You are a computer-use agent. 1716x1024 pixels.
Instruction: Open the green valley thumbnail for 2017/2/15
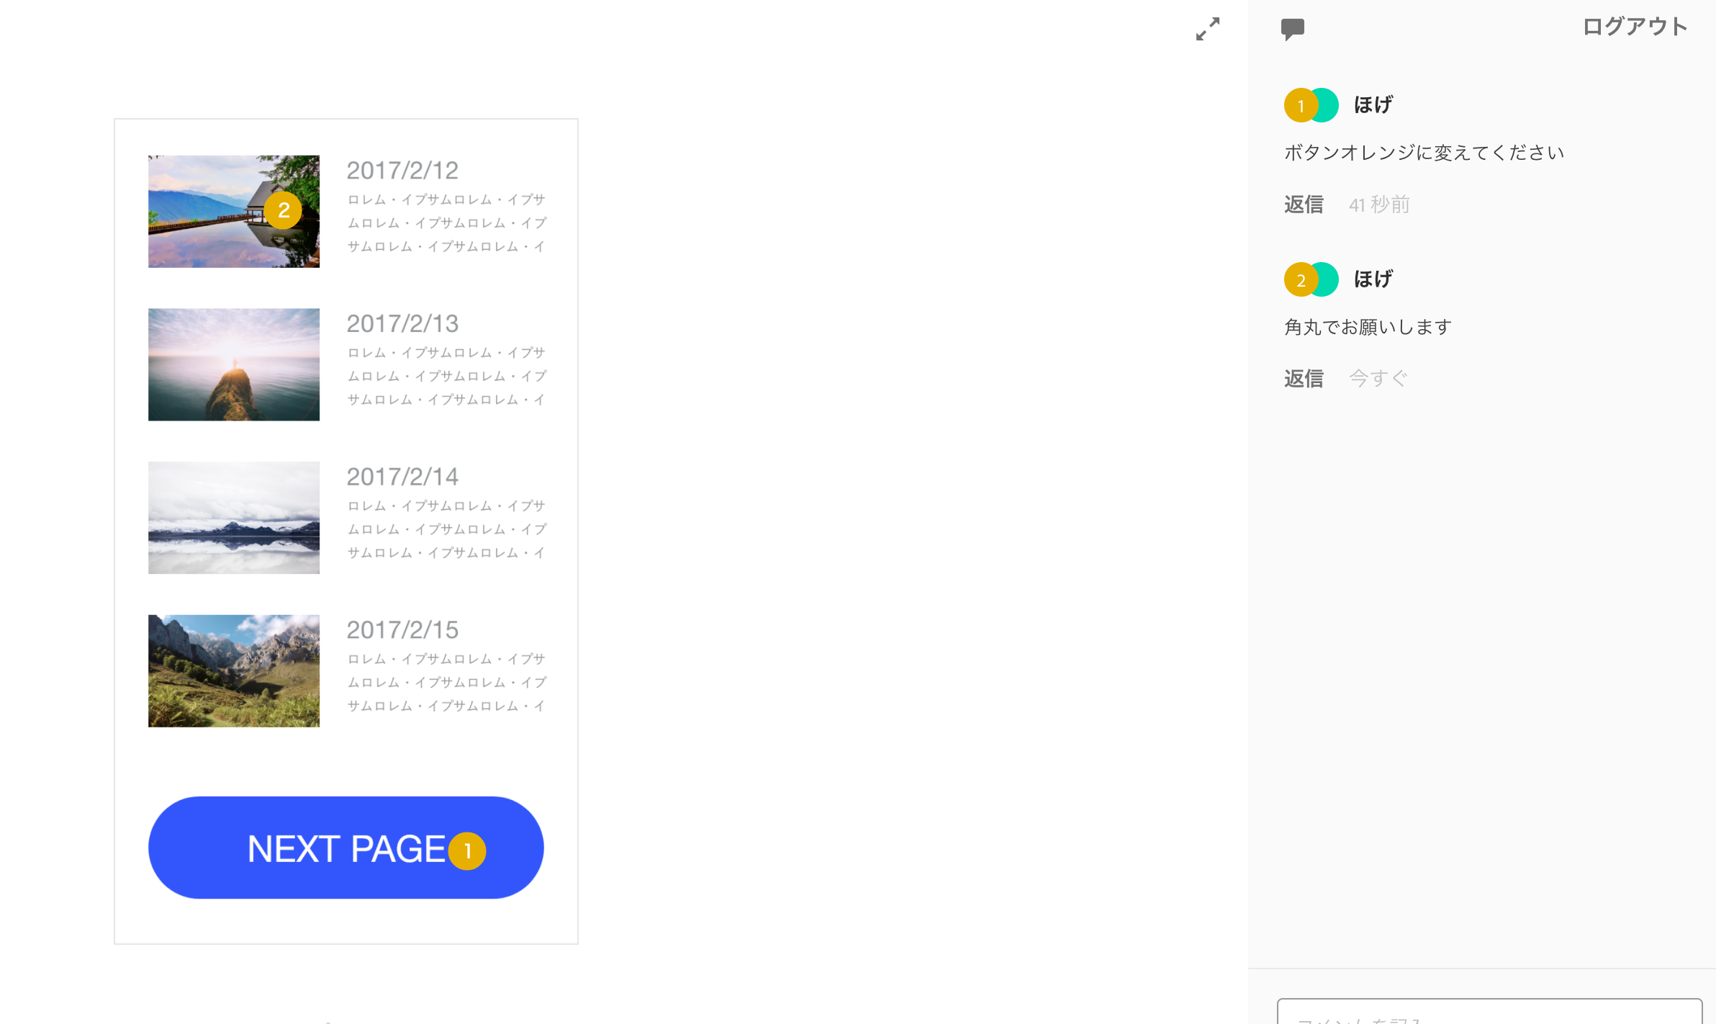[x=234, y=671]
